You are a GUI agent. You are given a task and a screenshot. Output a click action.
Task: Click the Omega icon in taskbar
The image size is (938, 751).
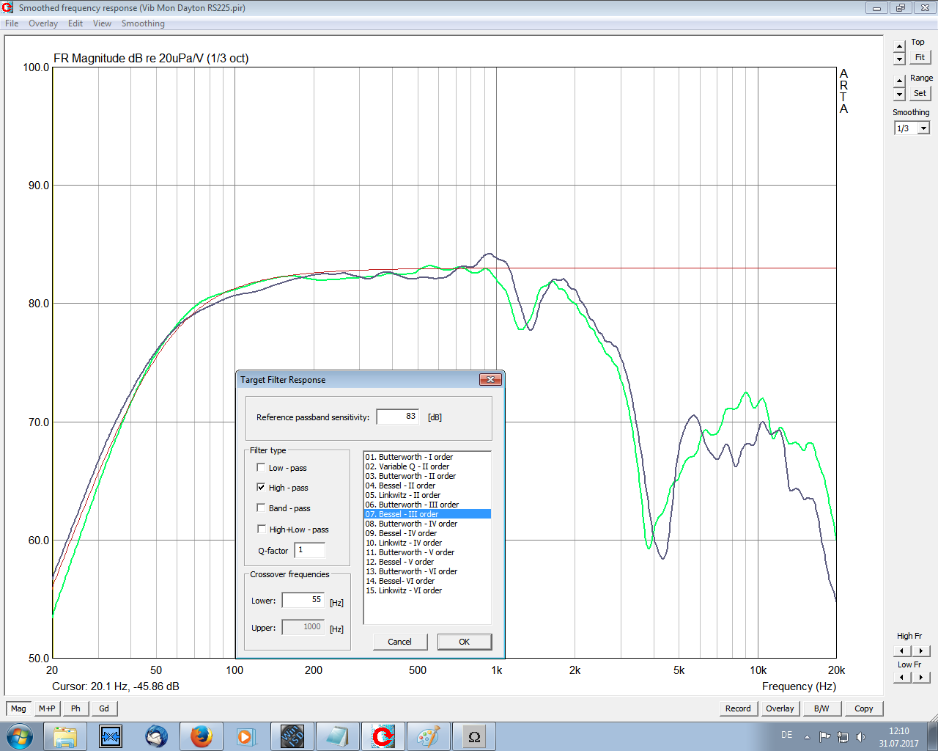pos(474,736)
